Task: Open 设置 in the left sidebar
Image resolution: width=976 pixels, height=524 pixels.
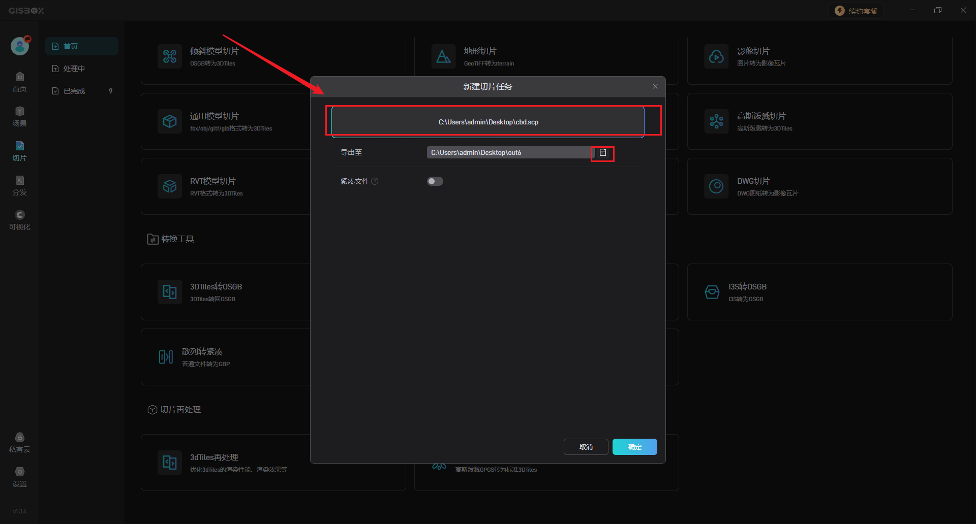Action: (x=19, y=477)
